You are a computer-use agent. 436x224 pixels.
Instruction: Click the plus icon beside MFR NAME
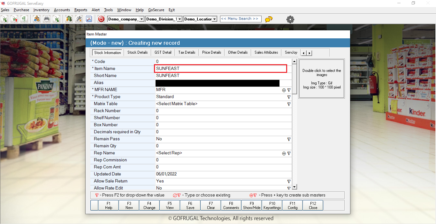[284, 90]
